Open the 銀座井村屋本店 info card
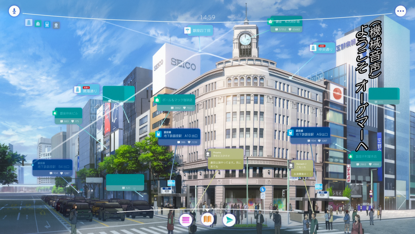 [366, 159]
